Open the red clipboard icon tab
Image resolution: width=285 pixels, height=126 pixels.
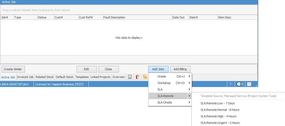coord(137,77)
